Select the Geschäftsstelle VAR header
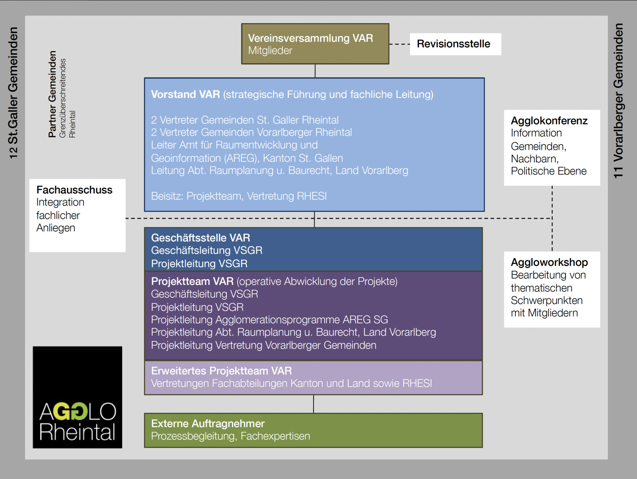 [200, 238]
